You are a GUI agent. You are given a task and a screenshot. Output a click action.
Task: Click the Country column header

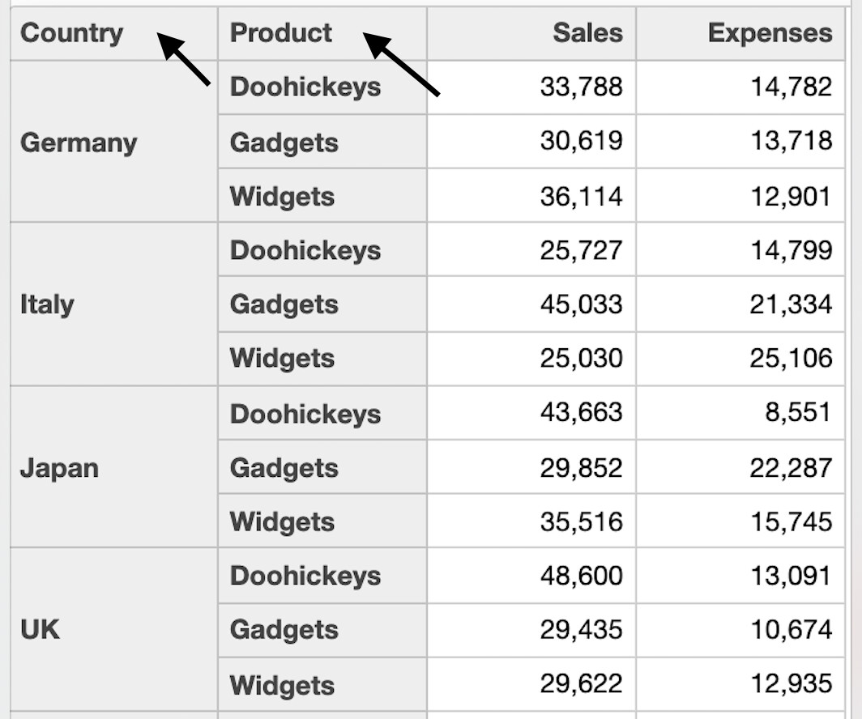point(113,33)
